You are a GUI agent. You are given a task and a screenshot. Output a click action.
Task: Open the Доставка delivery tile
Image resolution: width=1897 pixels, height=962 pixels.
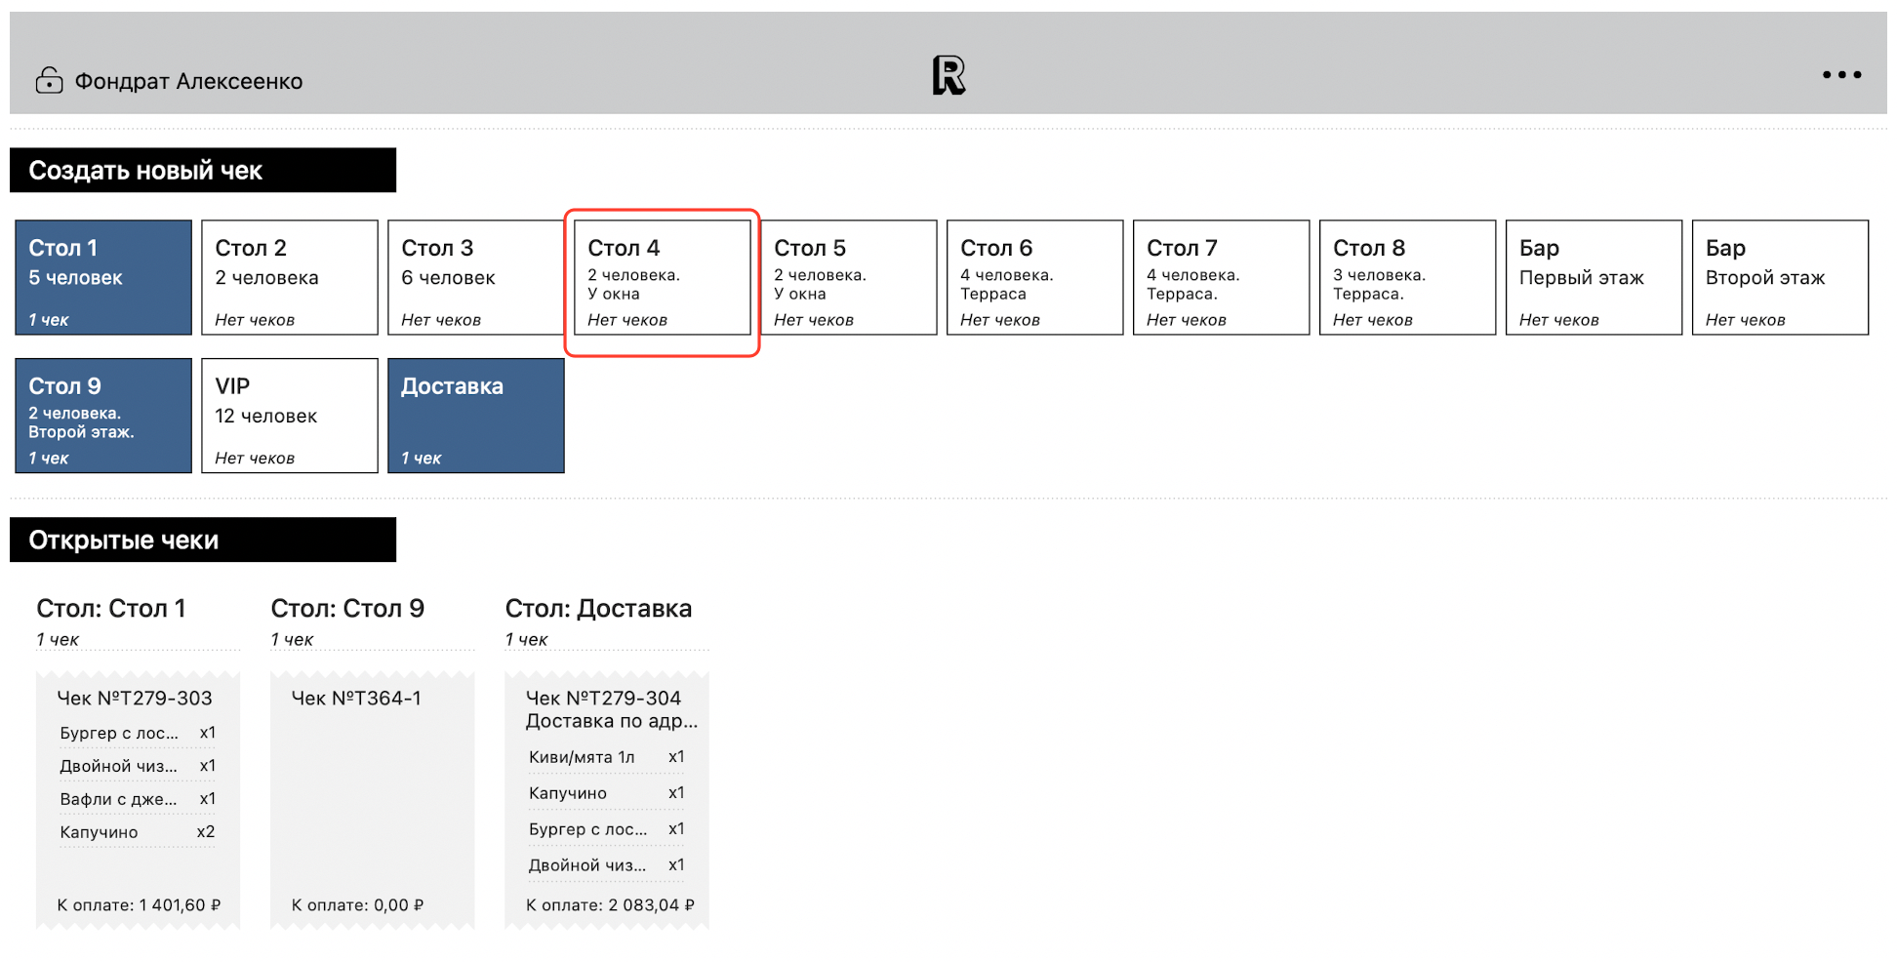coord(475,416)
